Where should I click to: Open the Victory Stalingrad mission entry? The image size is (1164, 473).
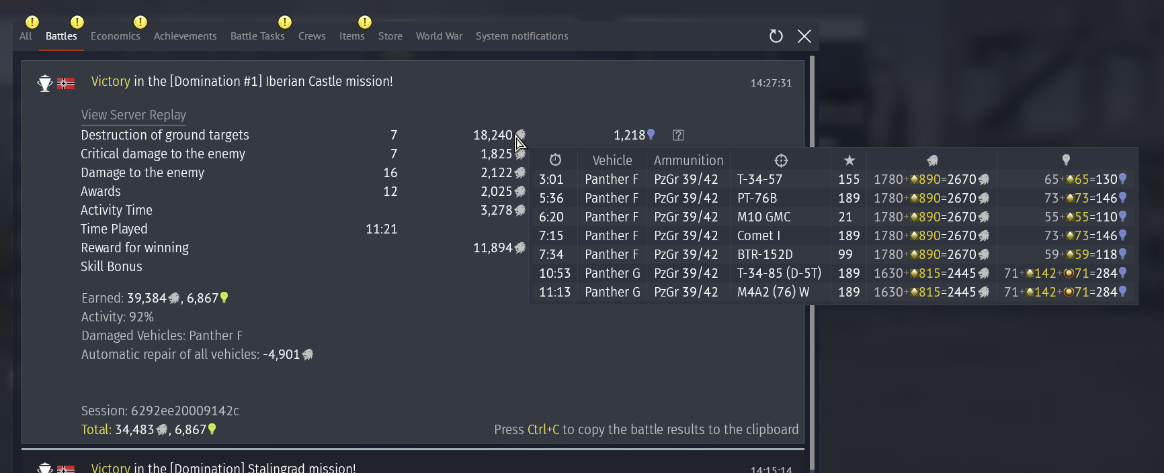[x=224, y=468]
